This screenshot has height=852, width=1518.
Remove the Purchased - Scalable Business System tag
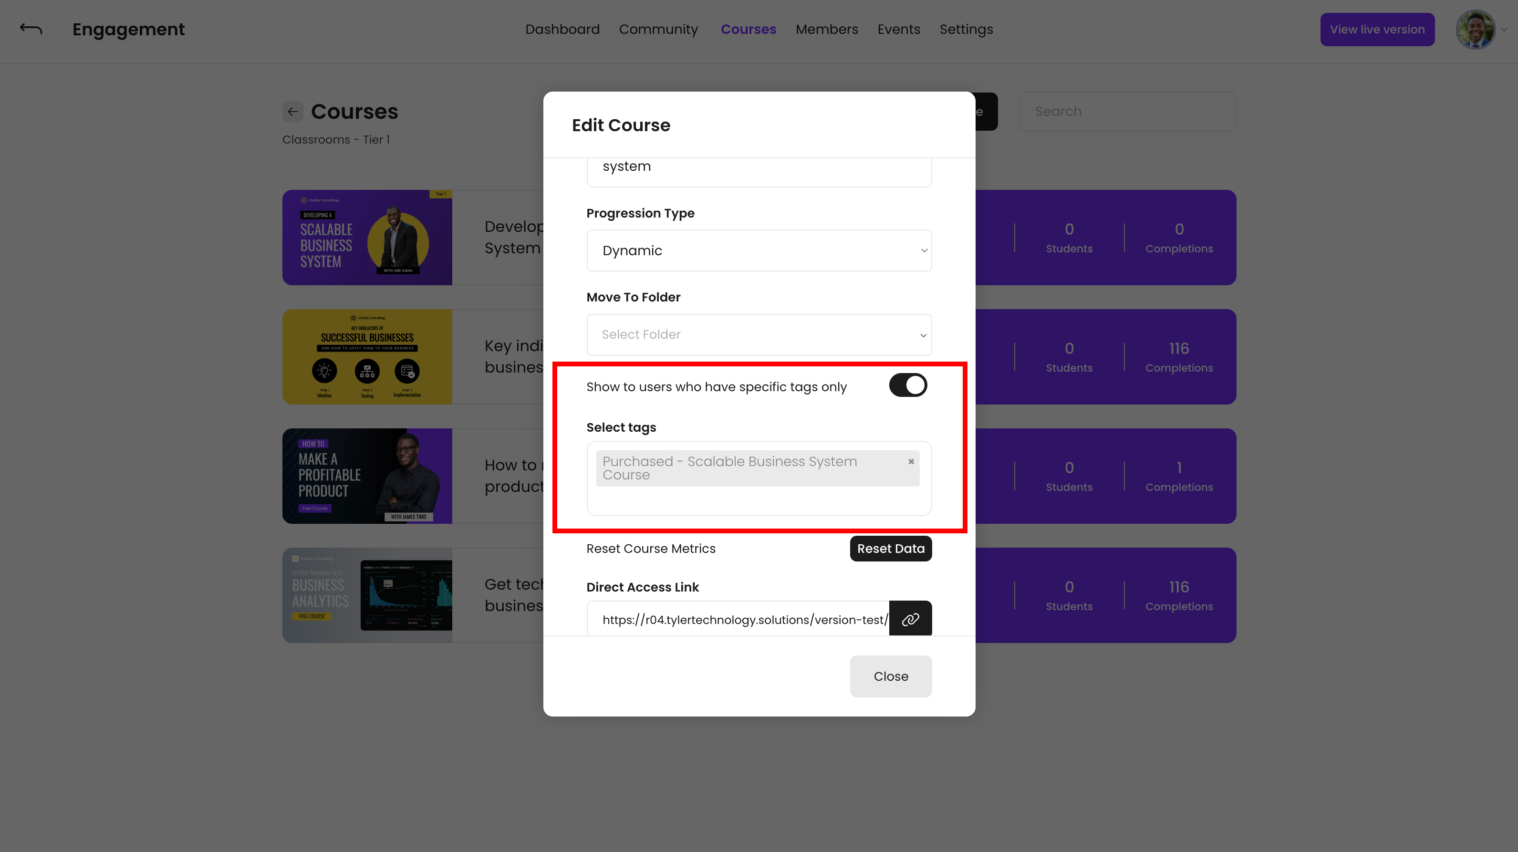tap(911, 461)
